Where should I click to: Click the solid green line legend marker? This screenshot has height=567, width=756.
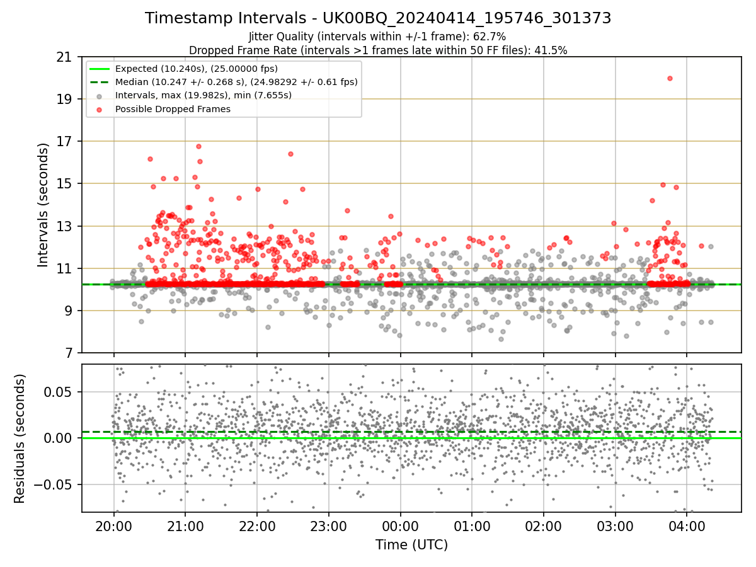pyautogui.click(x=100, y=69)
